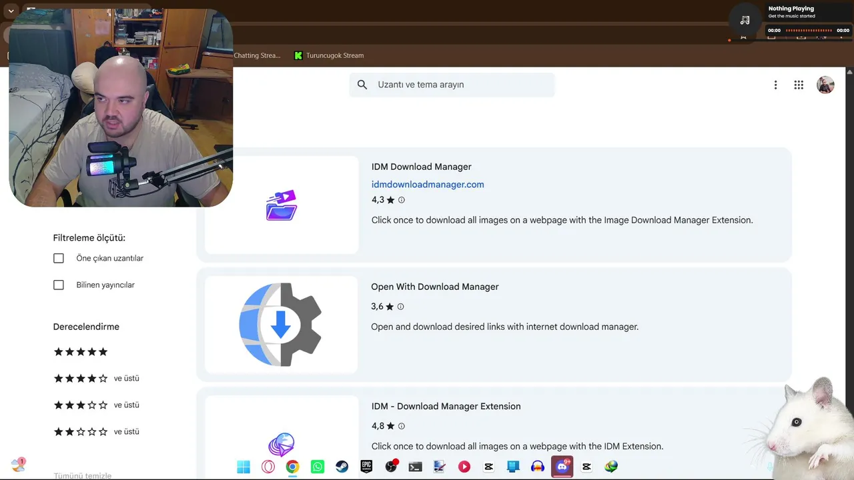Click the 'Get the music started' subtitle
Viewport: 854px width, 480px height.
(792, 16)
